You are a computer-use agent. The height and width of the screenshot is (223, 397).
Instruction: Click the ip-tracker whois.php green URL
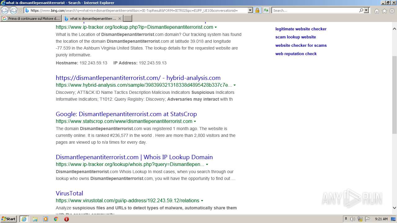coord(130,164)
